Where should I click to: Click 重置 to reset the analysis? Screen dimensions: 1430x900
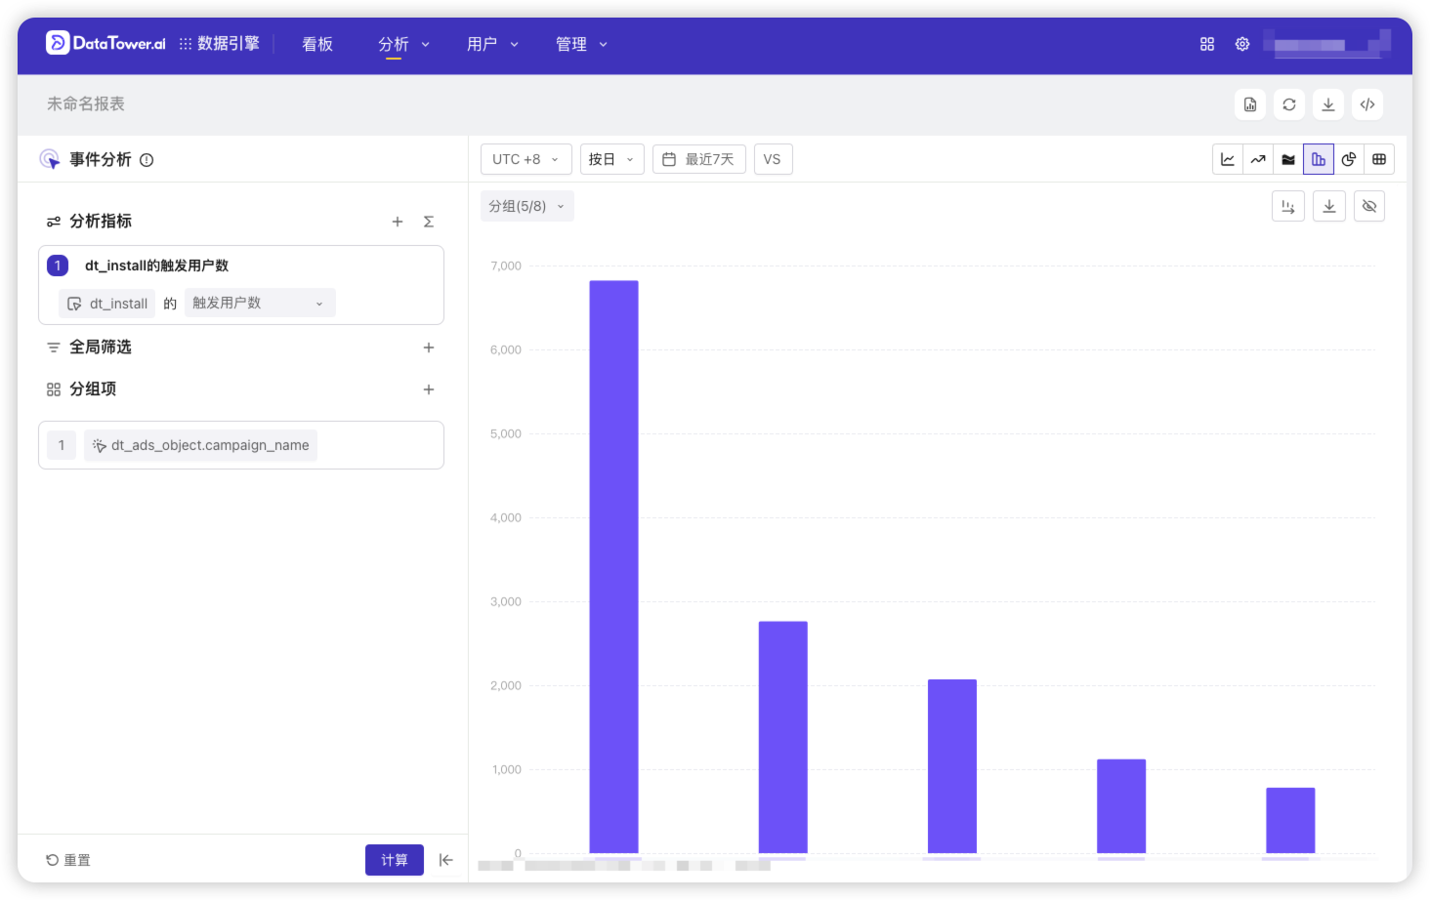[68, 860]
